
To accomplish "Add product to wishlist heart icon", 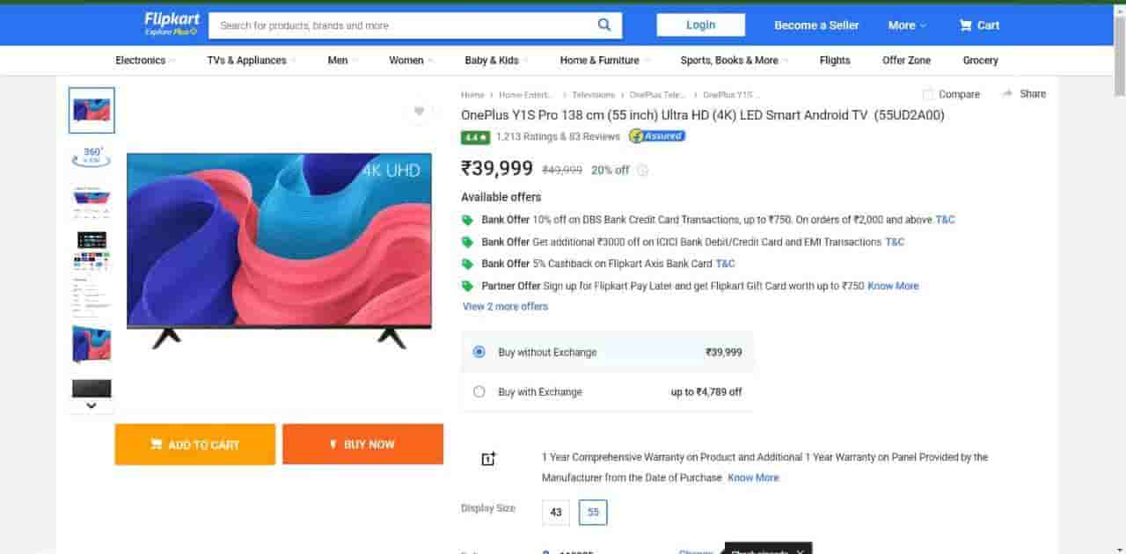I will (x=419, y=111).
